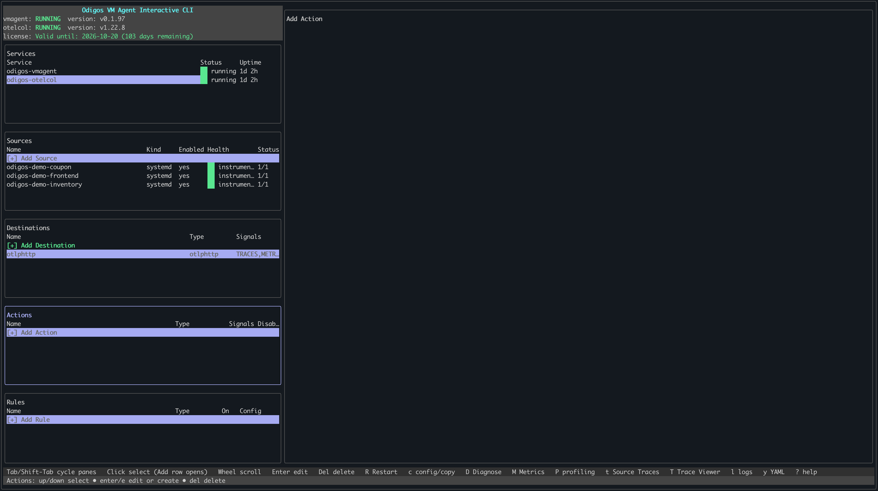
Task: Click the Add Action heading in right panel
Action: pyautogui.click(x=304, y=19)
